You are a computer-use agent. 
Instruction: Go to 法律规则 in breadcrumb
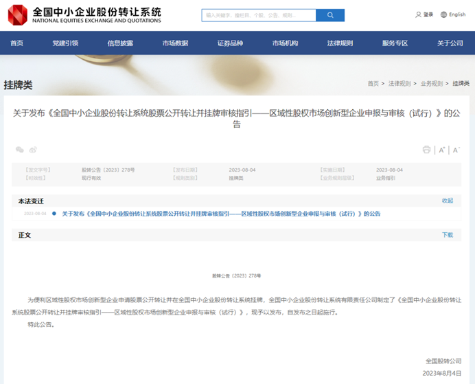399,83
